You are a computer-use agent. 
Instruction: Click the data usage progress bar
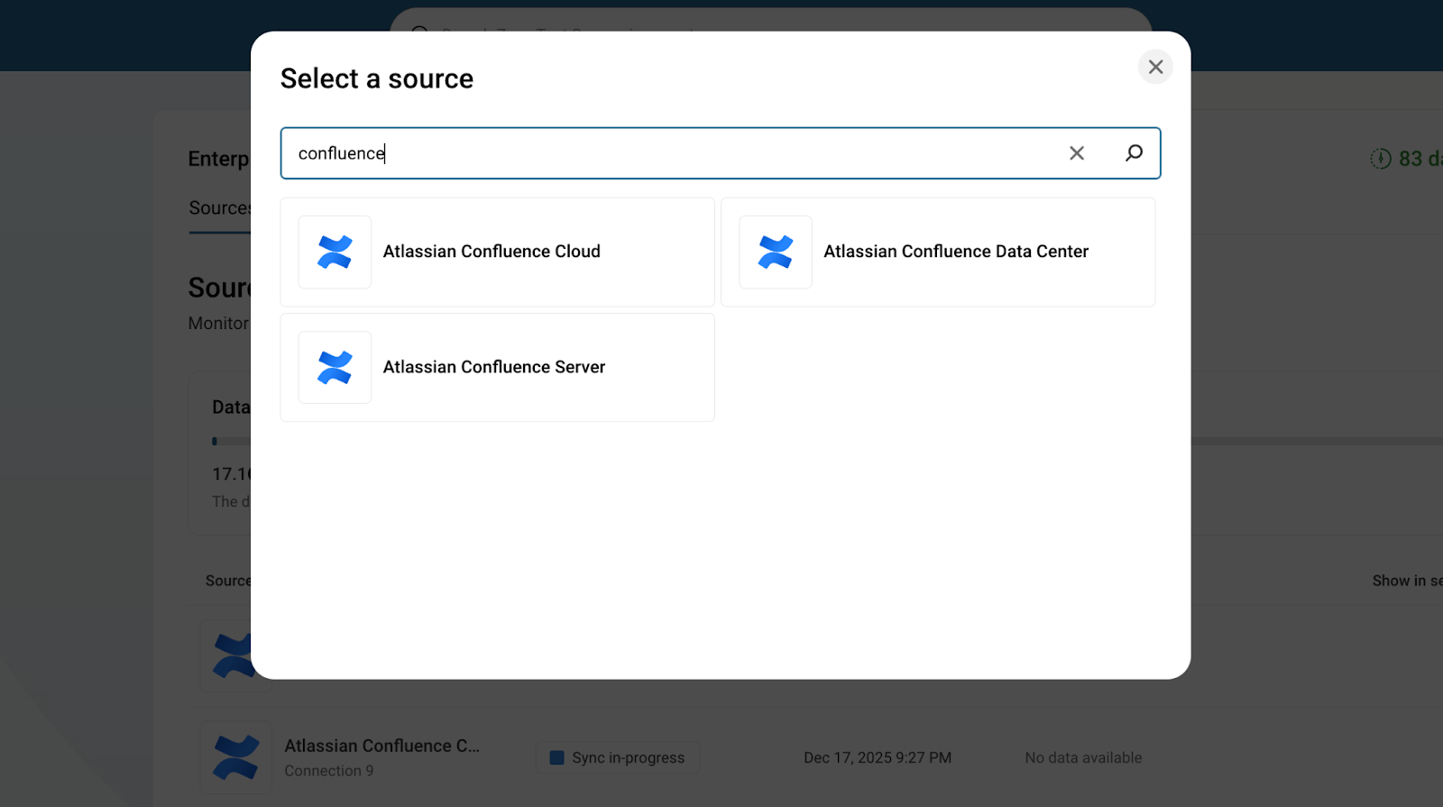(x=1308, y=442)
